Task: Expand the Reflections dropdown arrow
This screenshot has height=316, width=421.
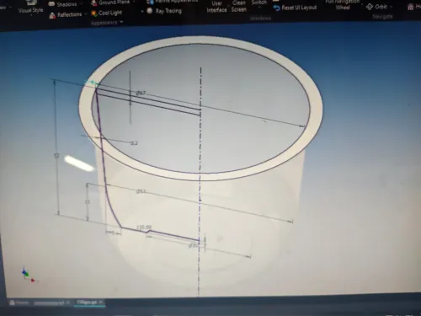Action: pos(86,14)
